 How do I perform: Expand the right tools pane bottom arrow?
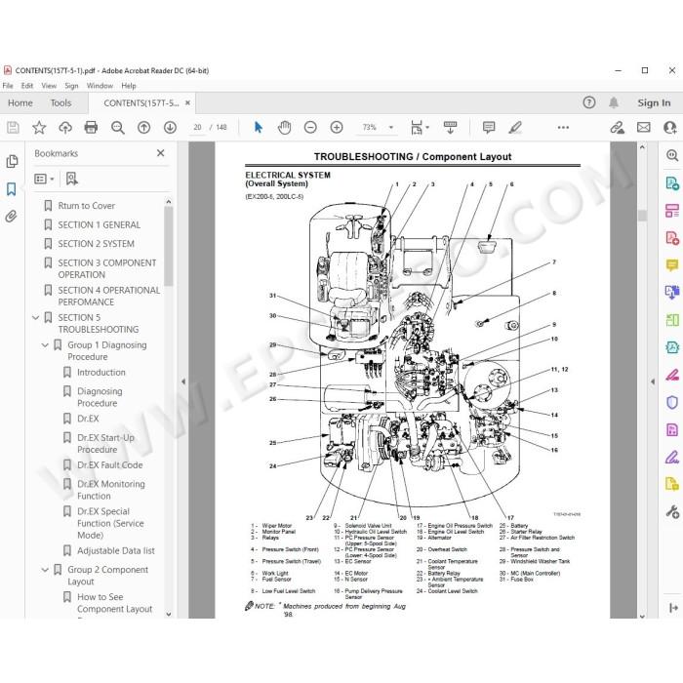pyautogui.click(x=672, y=608)
